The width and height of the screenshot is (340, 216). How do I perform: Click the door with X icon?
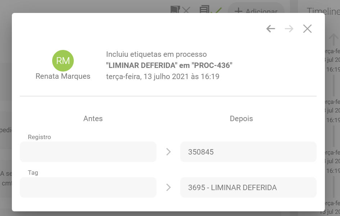pyautogui.click(x=180, y=10)
